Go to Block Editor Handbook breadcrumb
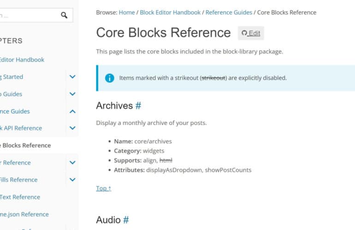This screenshot has height=230, width=355. 170,12
